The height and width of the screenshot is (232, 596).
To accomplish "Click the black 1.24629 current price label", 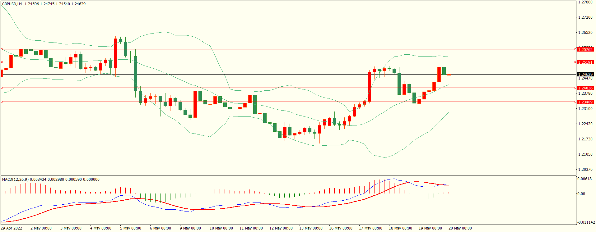I will tap(585, 74).
